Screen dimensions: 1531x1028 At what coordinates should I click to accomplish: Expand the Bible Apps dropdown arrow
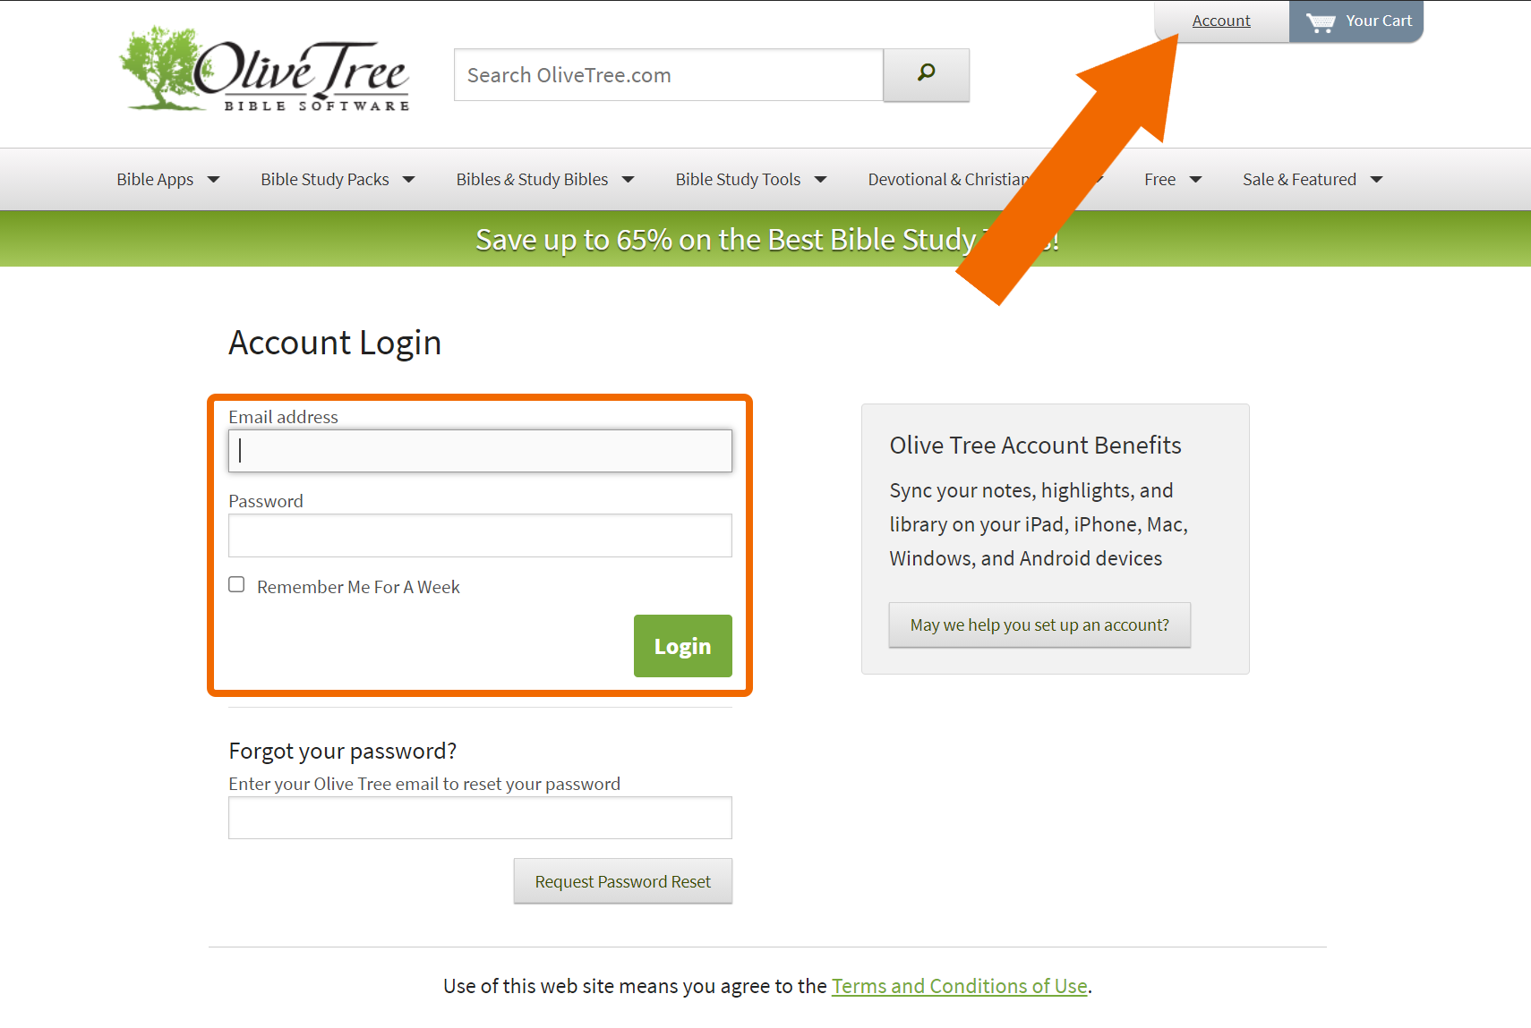click(213, 180)
